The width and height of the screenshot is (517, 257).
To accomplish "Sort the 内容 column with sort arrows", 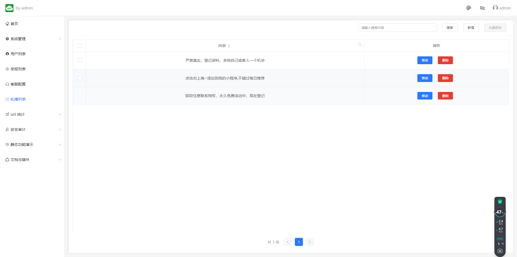I will point(229,46).
